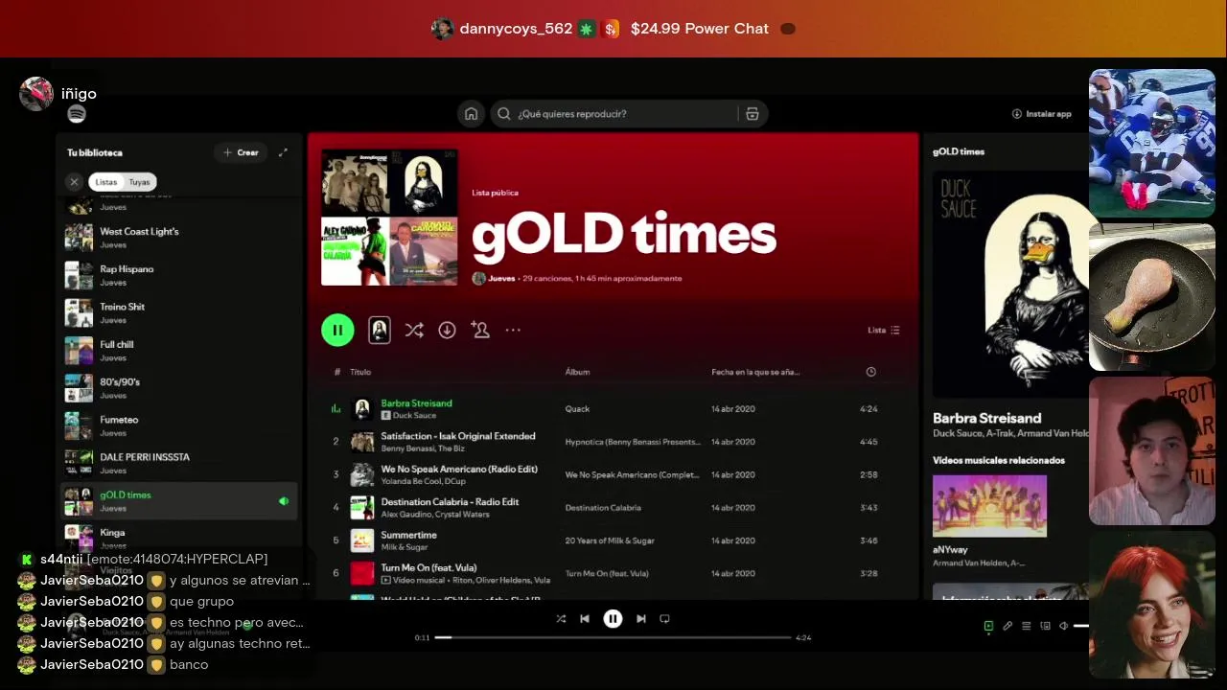Open Quack album link
This screenshot has height=690, width=1227.
tap(577, 409)
